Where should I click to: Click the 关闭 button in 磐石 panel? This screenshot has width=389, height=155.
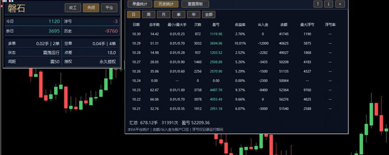point(91,8)
